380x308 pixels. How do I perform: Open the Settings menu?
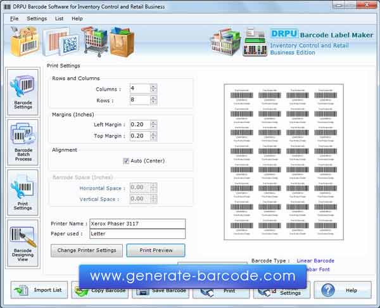[37, 18]
